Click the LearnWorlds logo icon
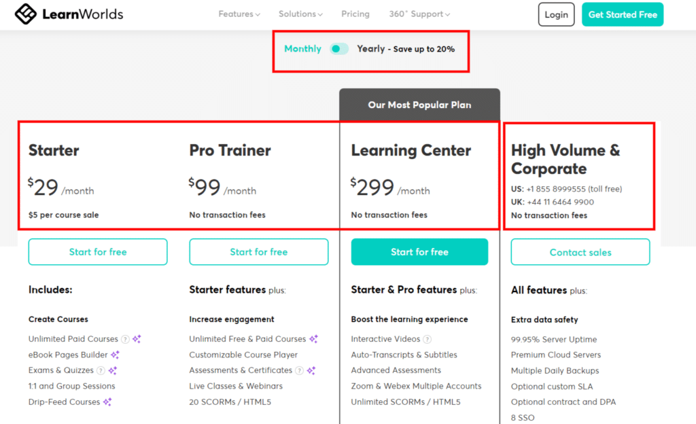This screenshot has width=696, height=424. 26,14
